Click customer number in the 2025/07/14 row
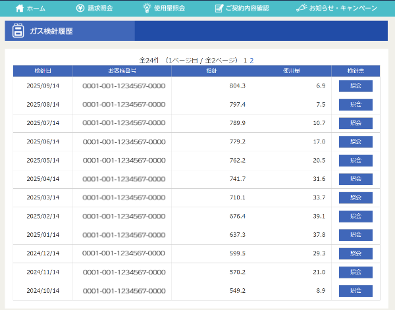Viewport: 395px width, 310px height. 123,123
